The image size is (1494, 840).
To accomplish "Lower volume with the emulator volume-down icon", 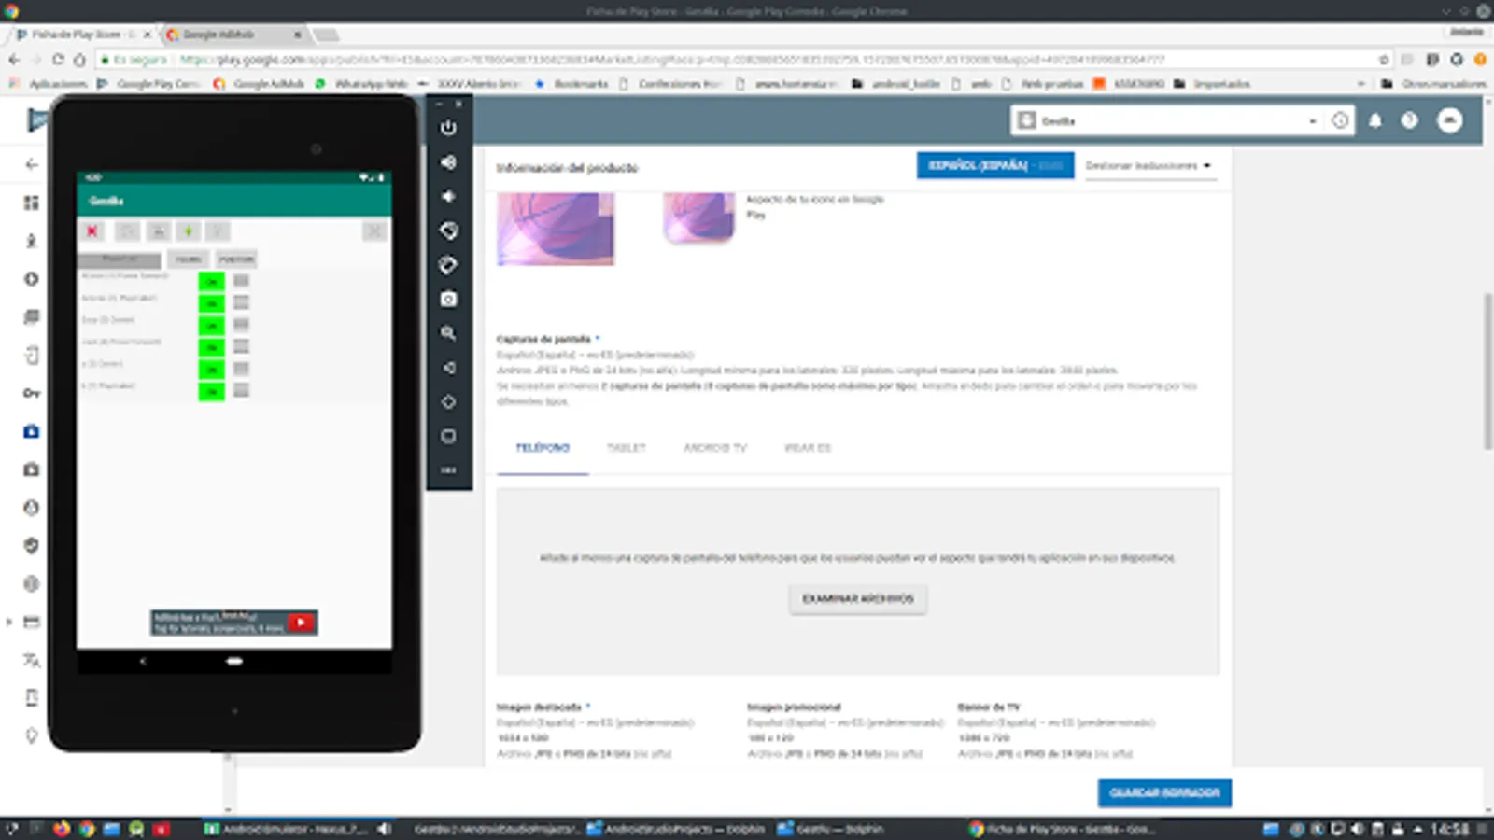I will point(448,196).
